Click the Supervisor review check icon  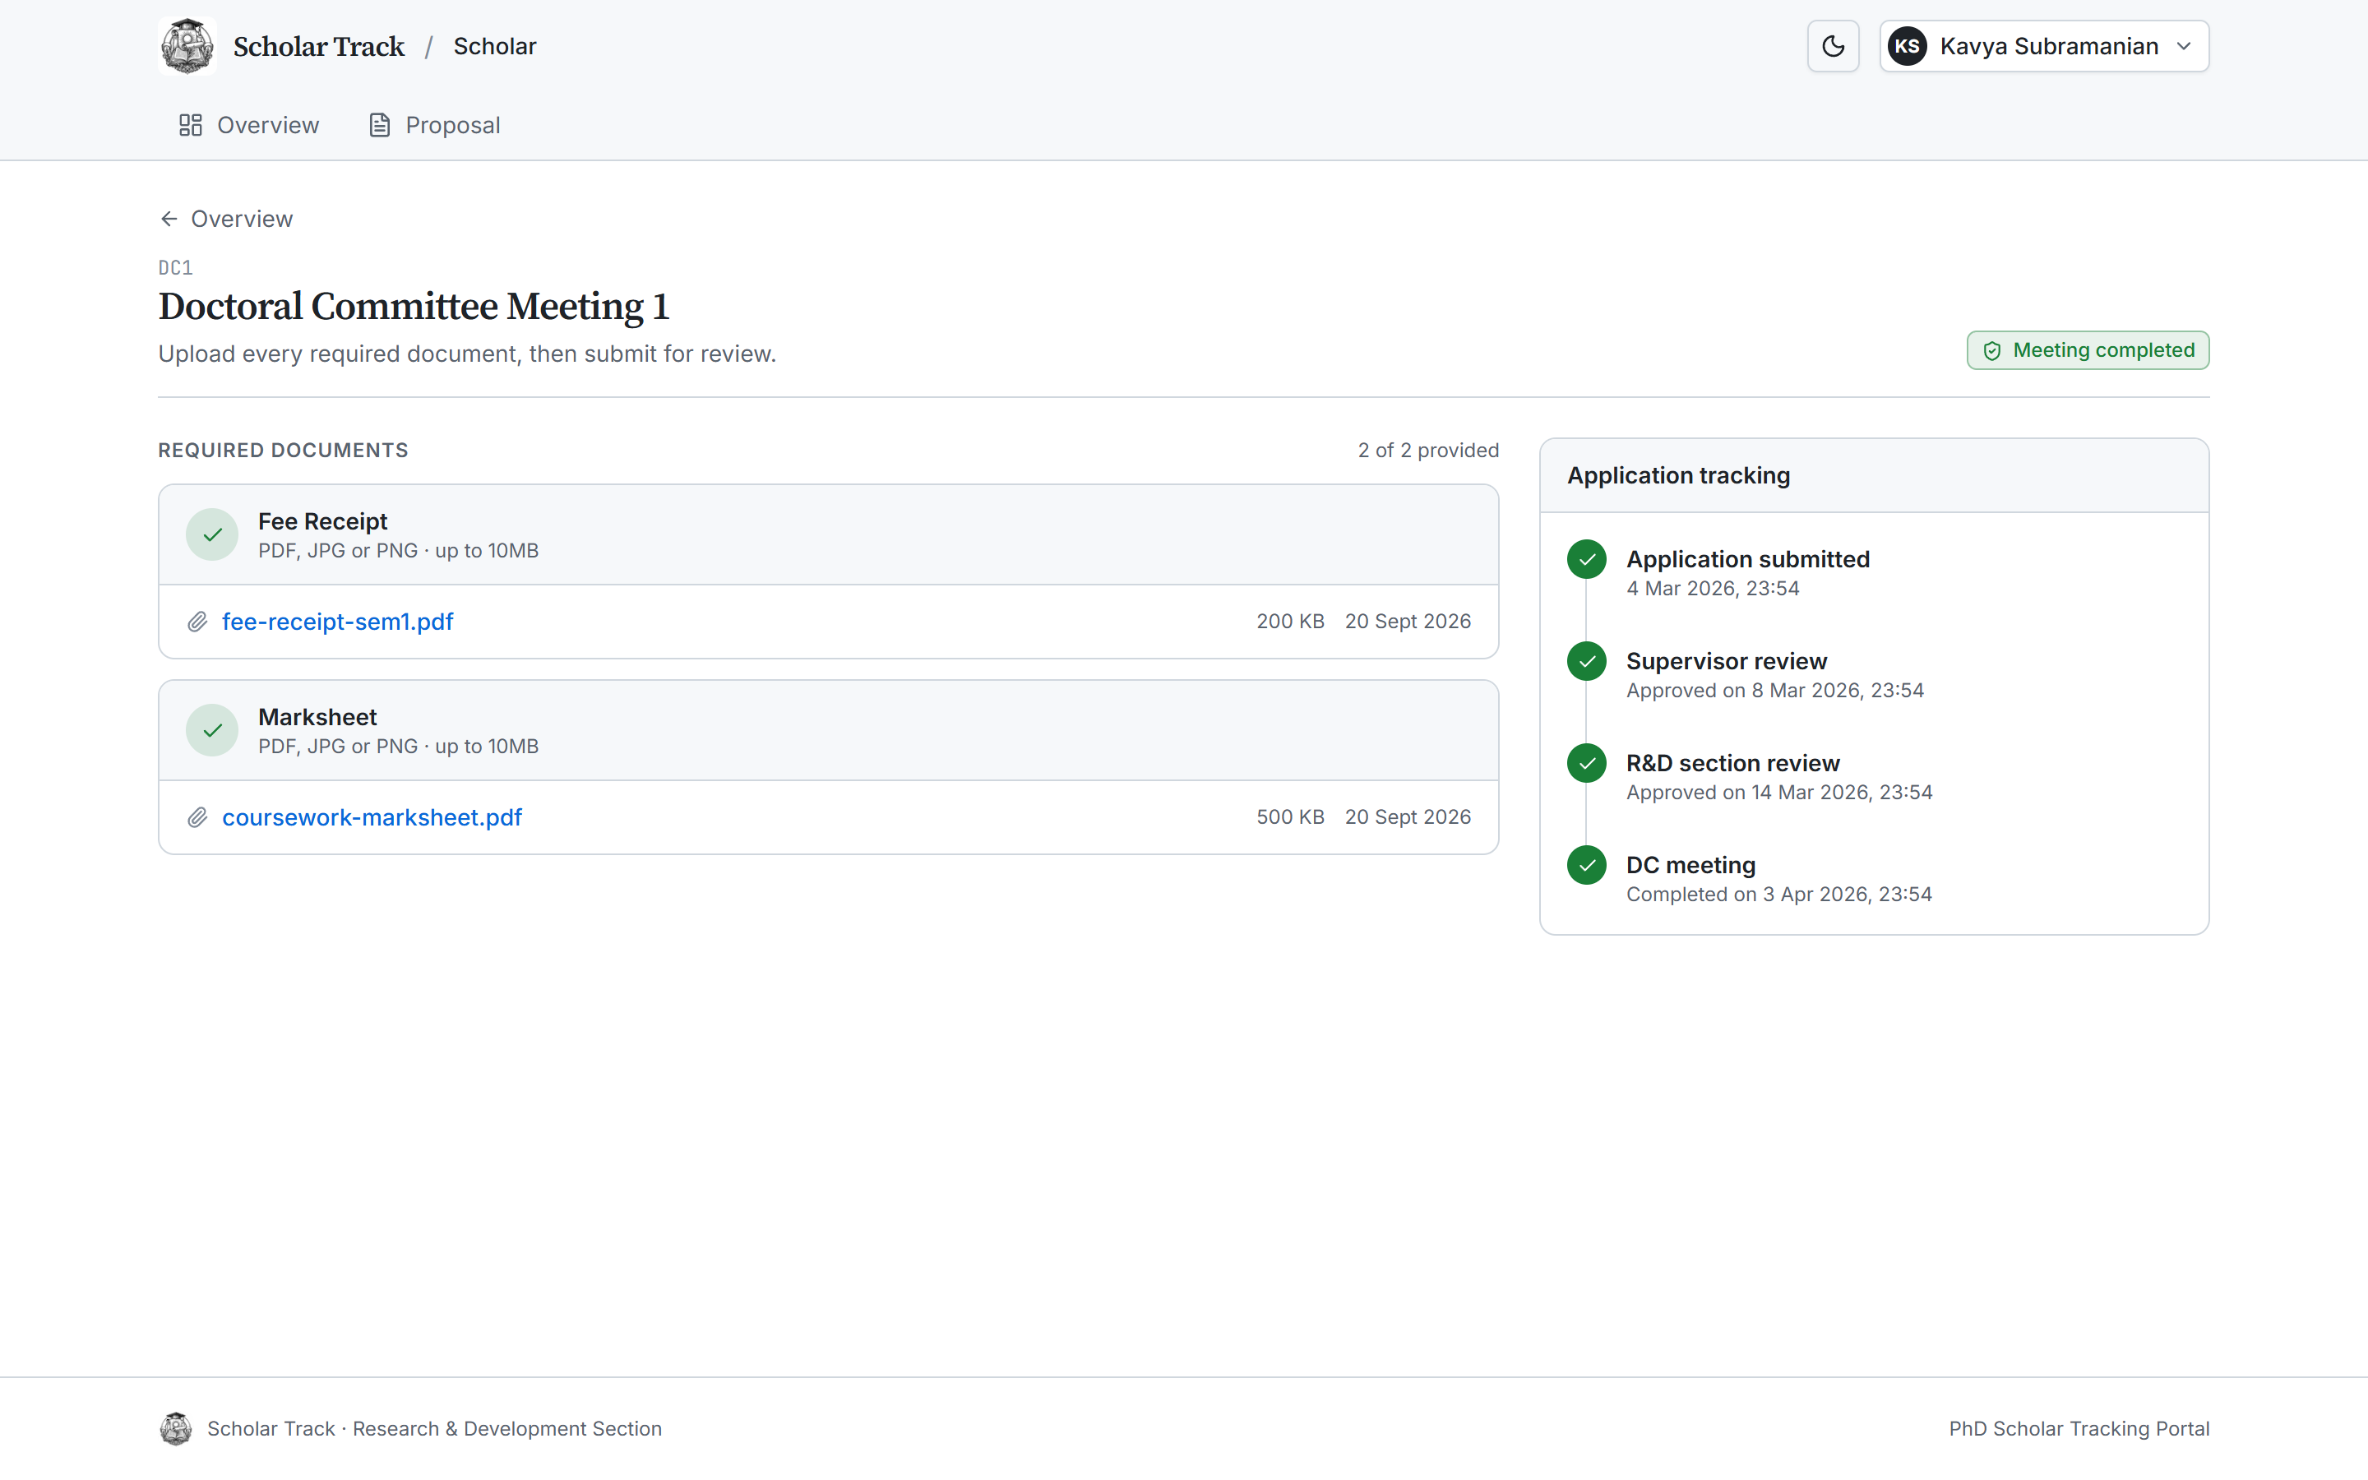pos(1586,662)
